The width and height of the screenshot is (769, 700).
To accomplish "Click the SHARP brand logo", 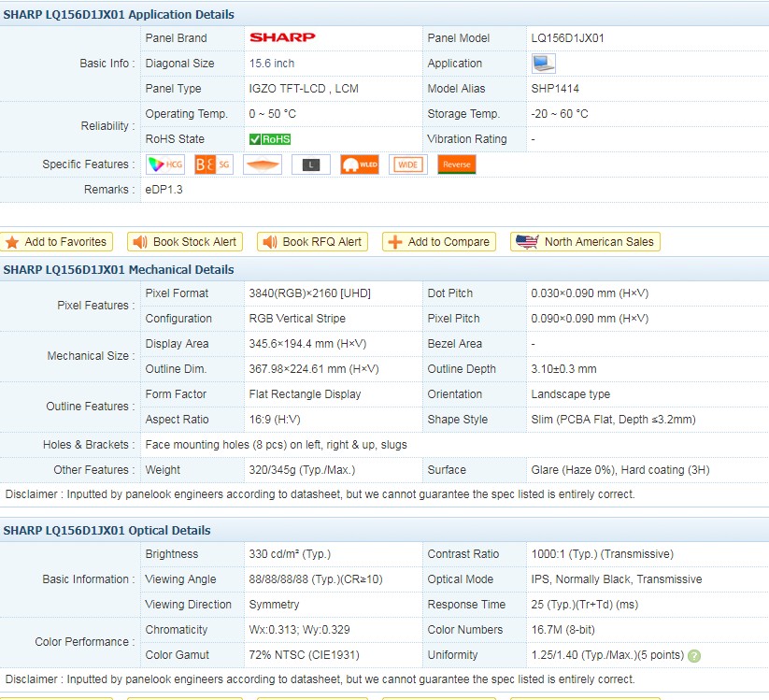I will pyautogui.click(x=282, y=37).
